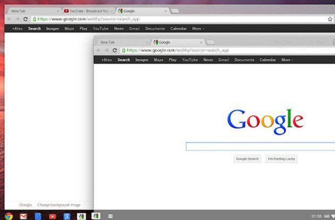Image resolution: width=335 pixels, height=220 pixels.
Task: Open the blue Docs shelf icon
Action: tap(38, 216)
